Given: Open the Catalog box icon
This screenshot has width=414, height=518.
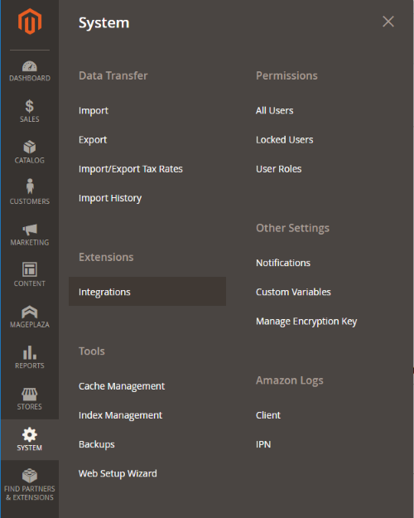Looking at the screenshot, I should pyautogui.click(x=30, y=148).
